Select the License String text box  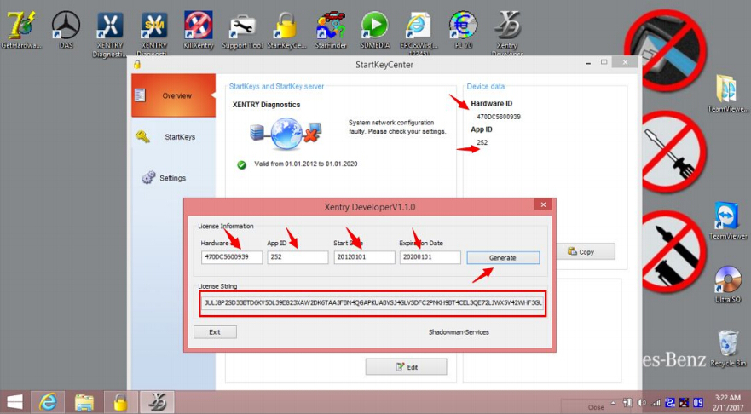373,302
